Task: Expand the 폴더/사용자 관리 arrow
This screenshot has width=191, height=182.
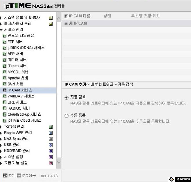Action: [1, 24]
